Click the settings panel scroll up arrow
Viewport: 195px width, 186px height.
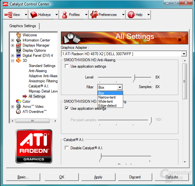185,61
